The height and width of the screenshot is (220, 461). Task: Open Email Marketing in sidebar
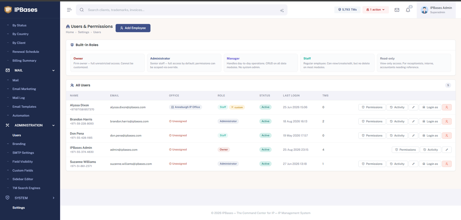(x=24, y=89)
